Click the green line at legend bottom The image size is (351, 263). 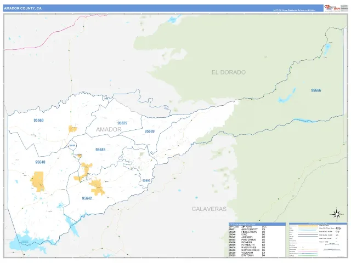(308, 256)
